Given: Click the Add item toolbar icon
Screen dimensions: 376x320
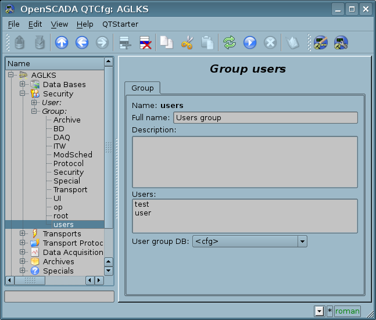Looking at the screenshot, I should click(x=125, y=42).
